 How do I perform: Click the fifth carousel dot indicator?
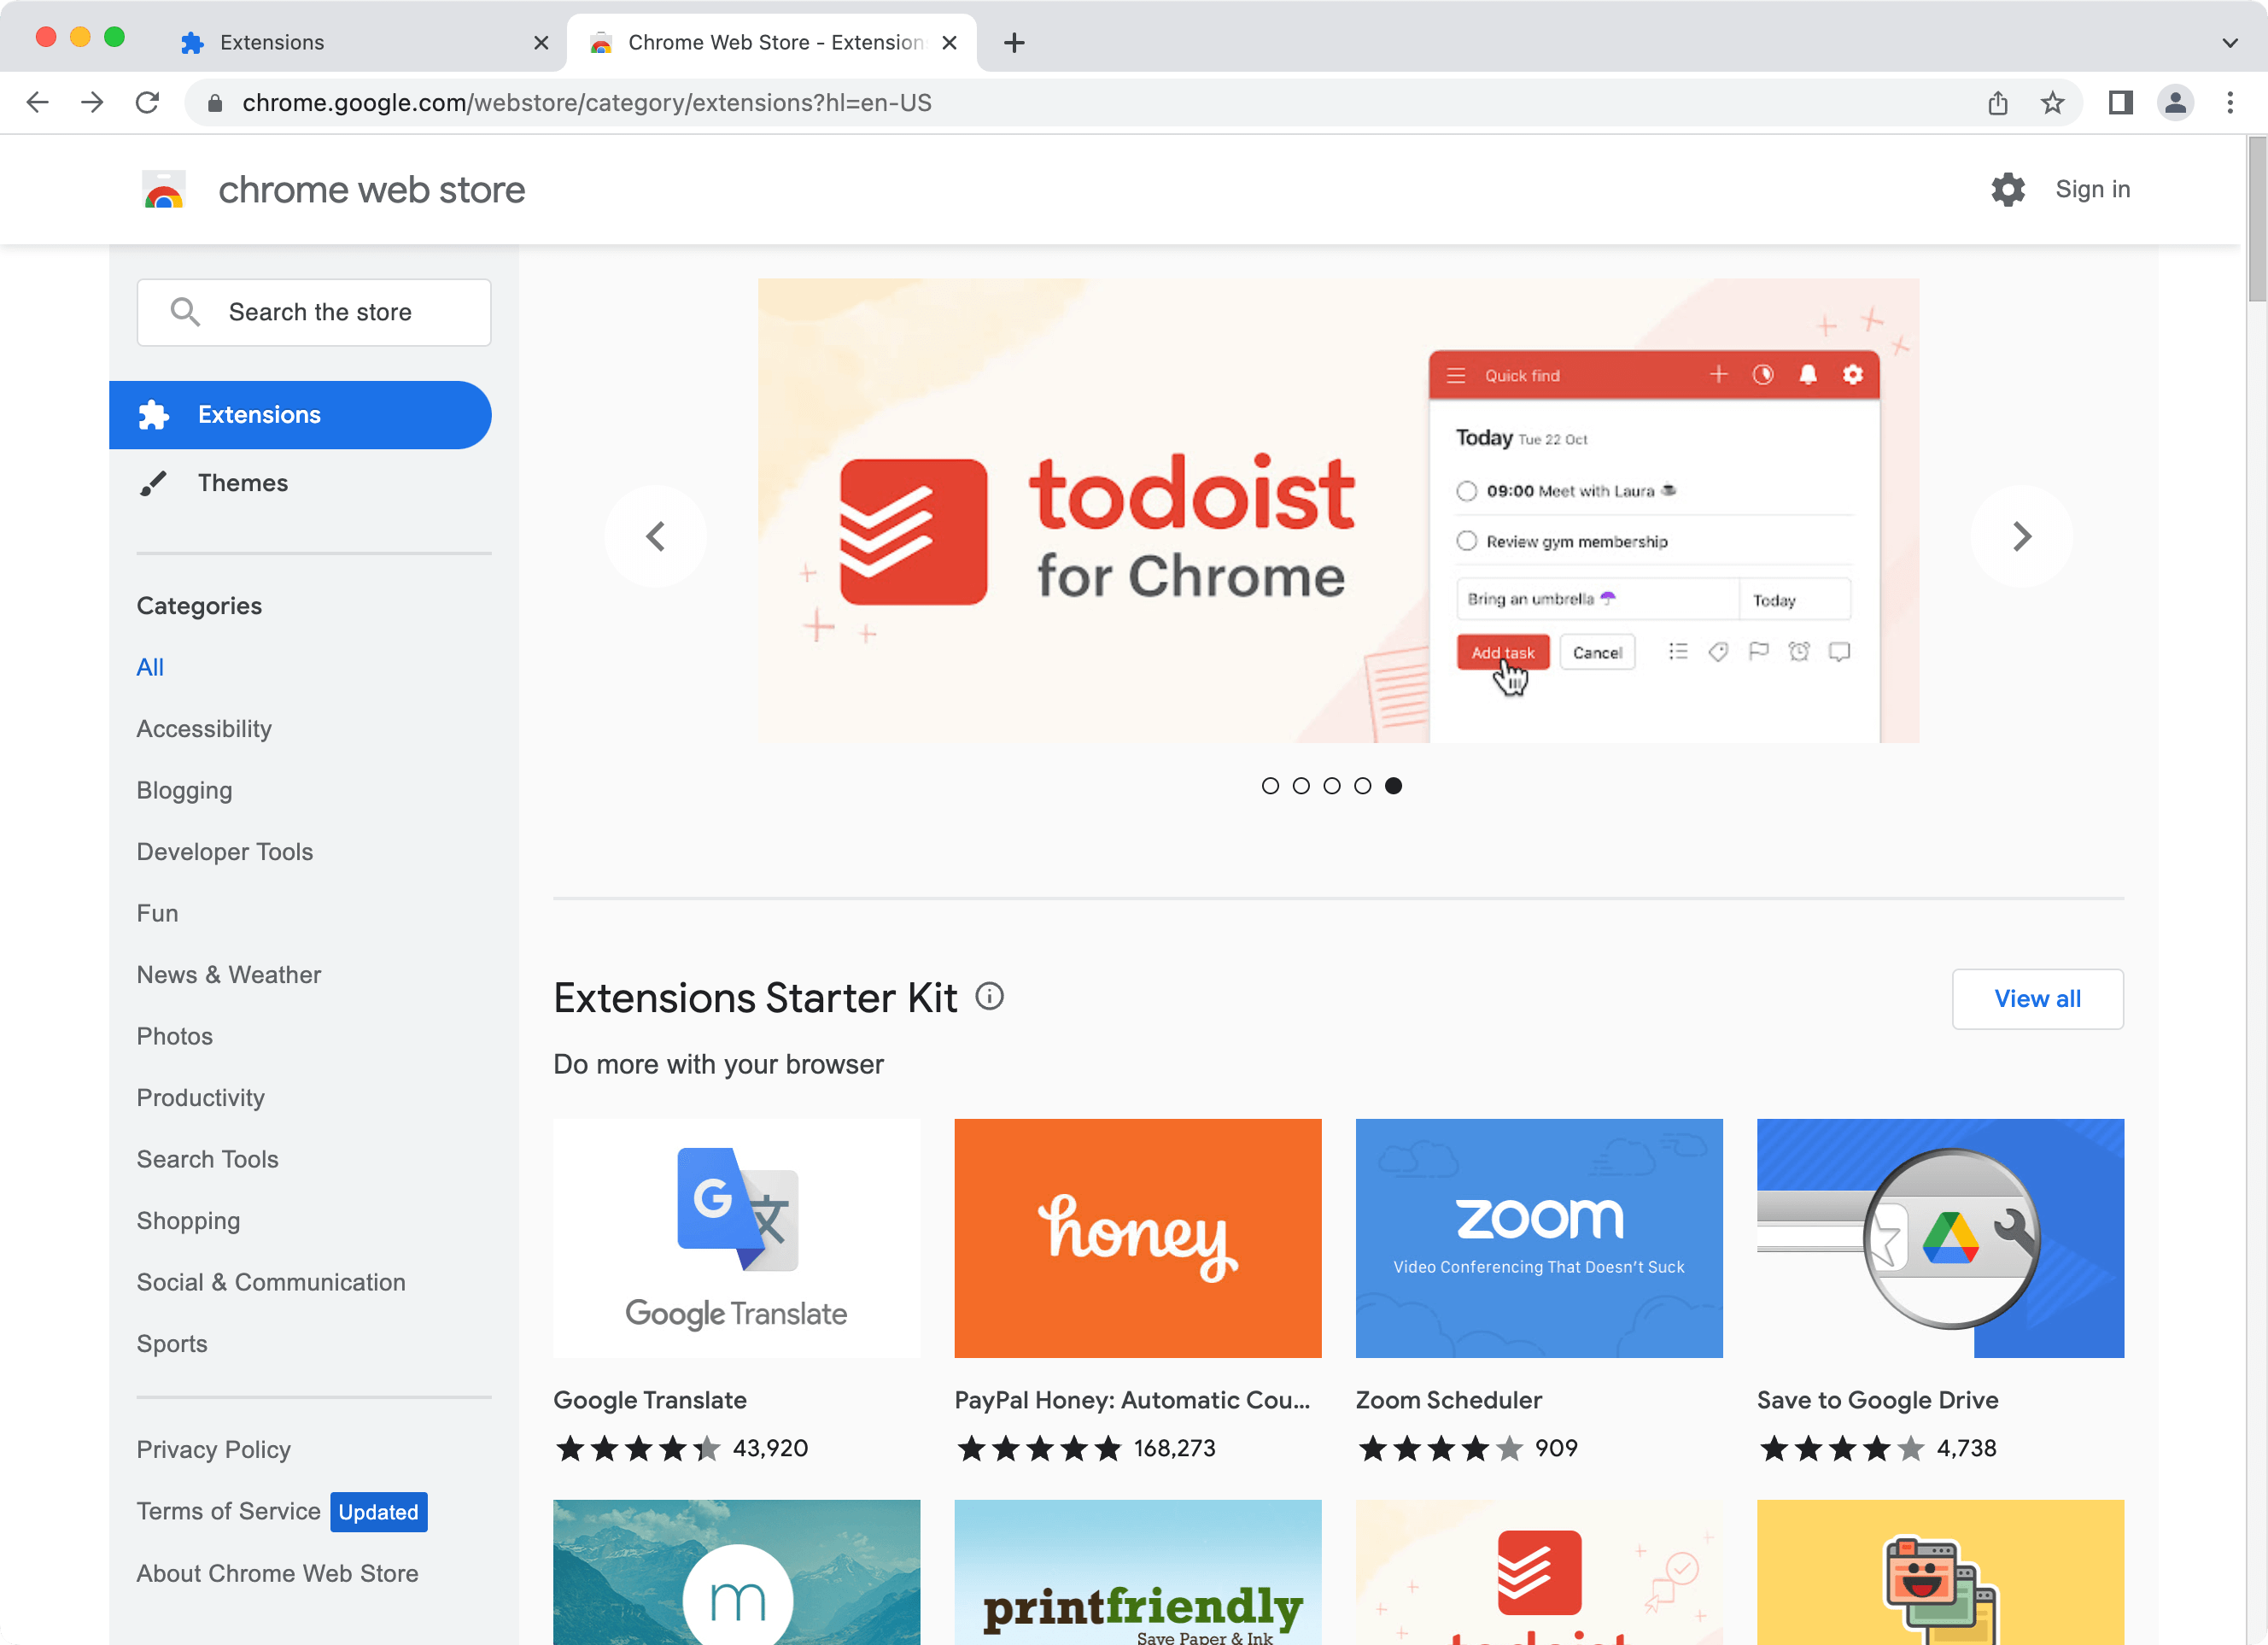click(x=1391, y=786)
